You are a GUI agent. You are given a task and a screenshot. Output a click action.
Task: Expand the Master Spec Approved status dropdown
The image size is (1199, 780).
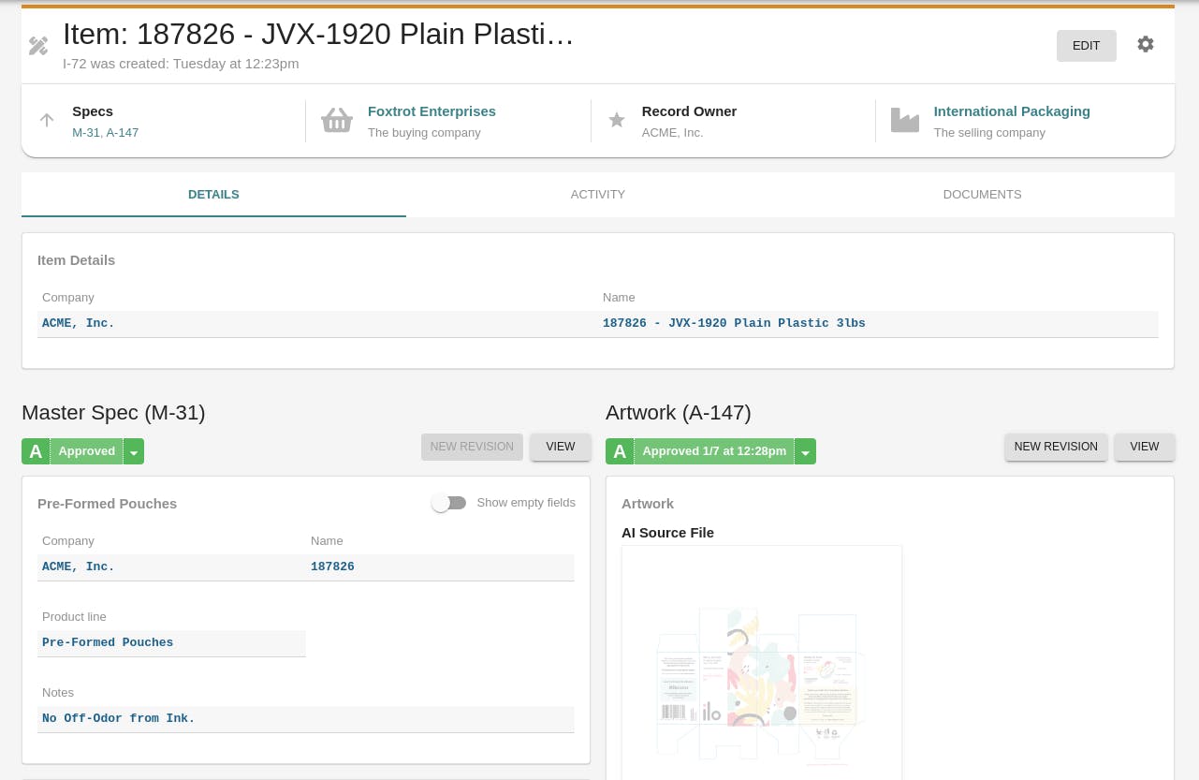click(134, 452)
